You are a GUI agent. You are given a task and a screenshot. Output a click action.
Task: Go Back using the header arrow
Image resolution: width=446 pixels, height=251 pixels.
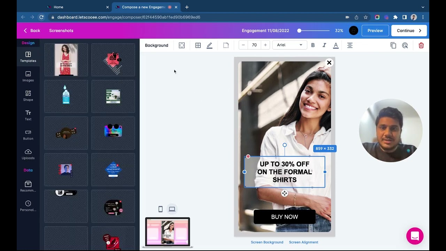pyautogui.click(x=32, y=31)
